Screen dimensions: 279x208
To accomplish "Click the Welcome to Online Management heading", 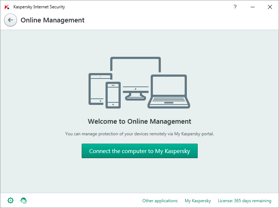I will pos(139,122).
